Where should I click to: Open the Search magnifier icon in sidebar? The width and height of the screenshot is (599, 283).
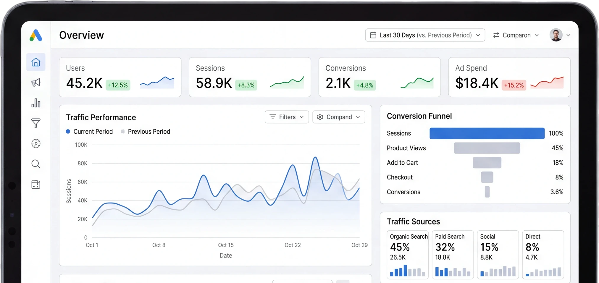coord(36,164)
